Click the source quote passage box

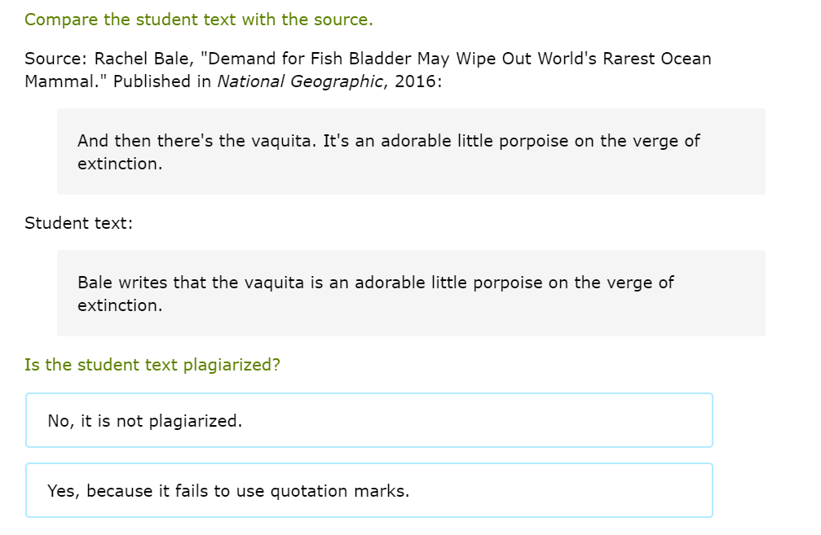point(411,151)
